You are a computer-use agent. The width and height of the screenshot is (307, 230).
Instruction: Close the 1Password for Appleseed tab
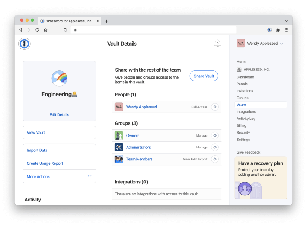point(98,21)
